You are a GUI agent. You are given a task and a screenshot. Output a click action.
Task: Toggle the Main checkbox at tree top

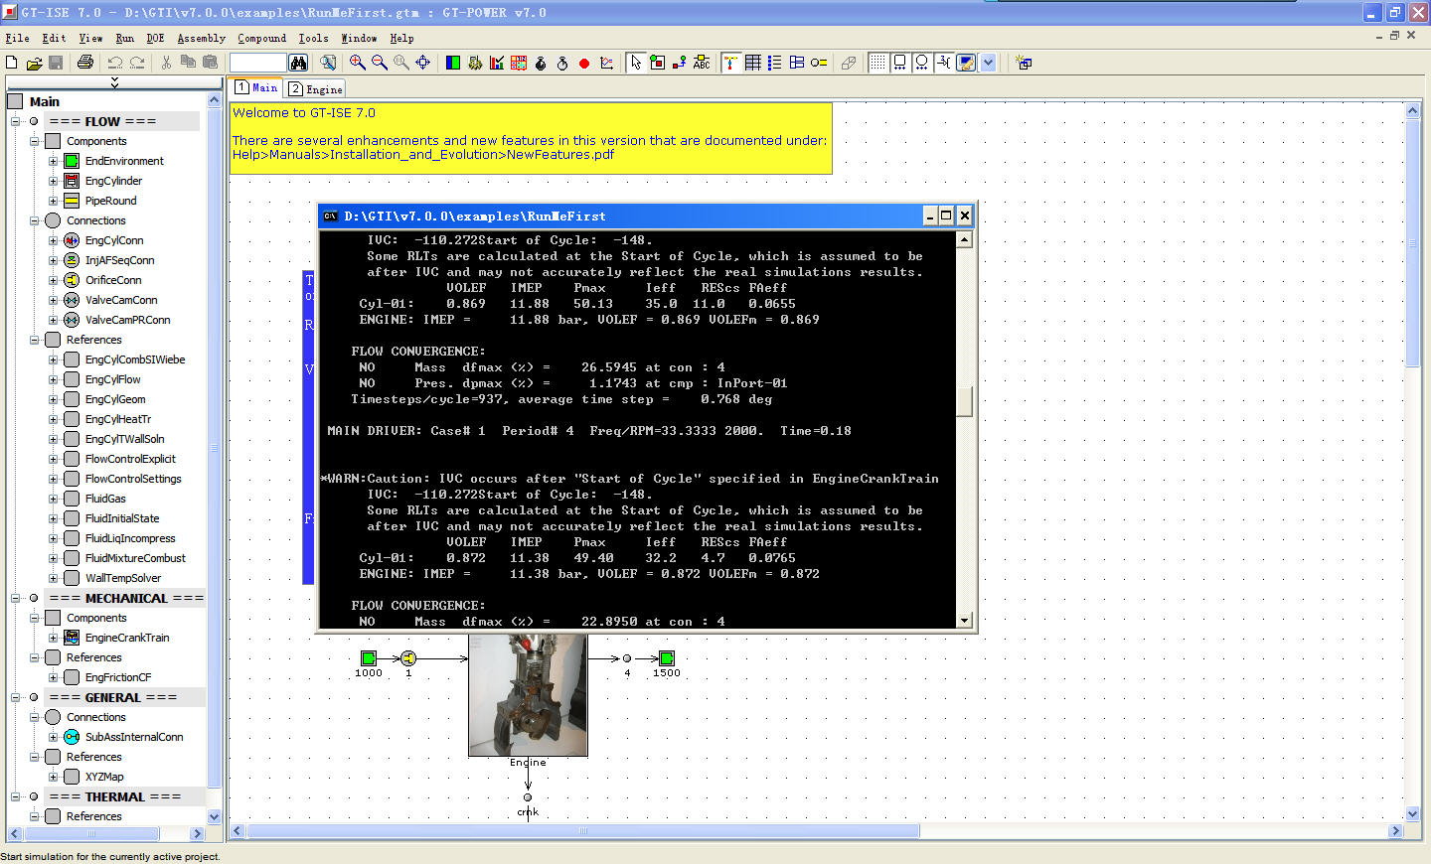tap(15, 101)
